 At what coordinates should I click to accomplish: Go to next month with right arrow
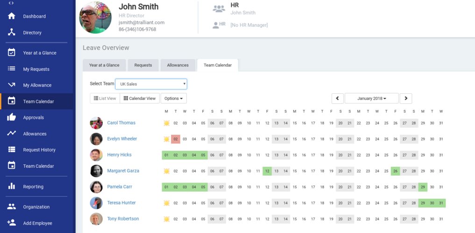point(406,98)
